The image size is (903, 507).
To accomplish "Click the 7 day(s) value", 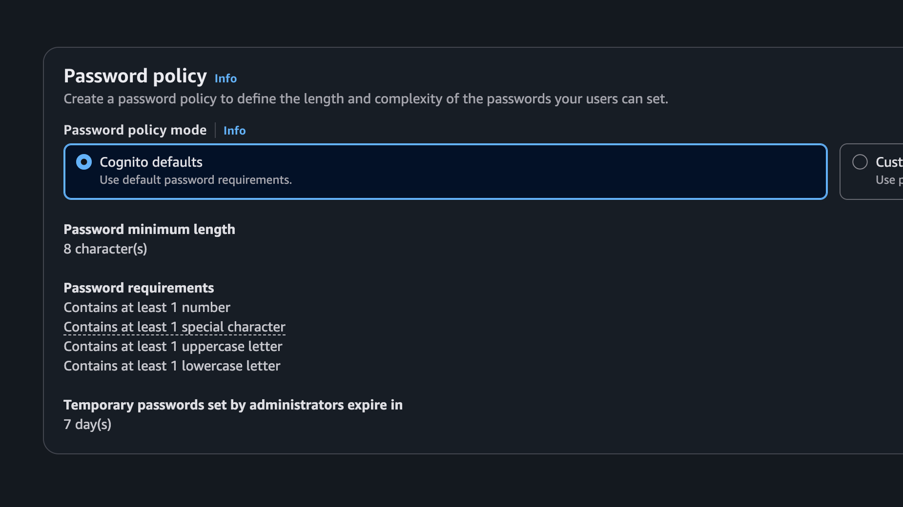I will tap(88, 424).
